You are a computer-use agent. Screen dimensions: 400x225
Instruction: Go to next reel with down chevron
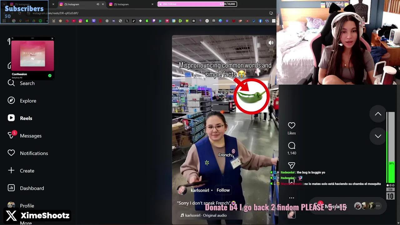(x=378, y=136)
